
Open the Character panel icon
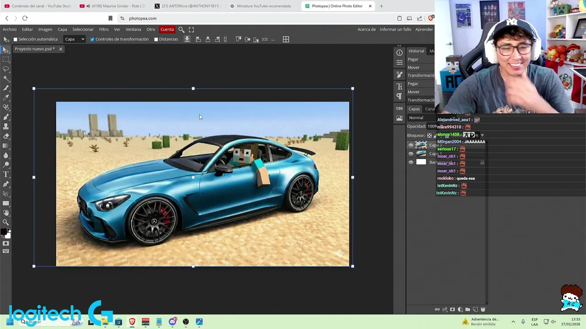pyautogui.click(x=399, y=86)
